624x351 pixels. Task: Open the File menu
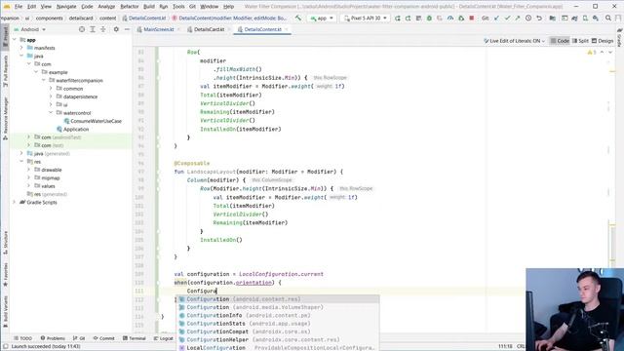(x=19, y=7)
